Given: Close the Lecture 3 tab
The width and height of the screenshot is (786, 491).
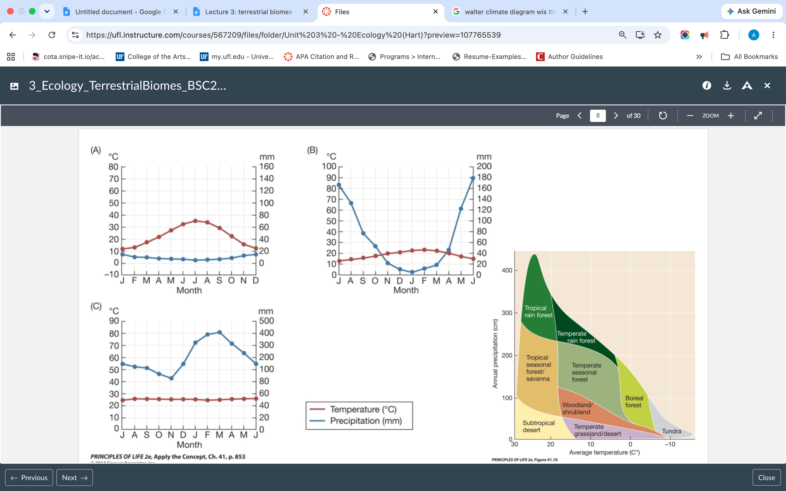Looking at the screenshot, I should pos(306,12).
